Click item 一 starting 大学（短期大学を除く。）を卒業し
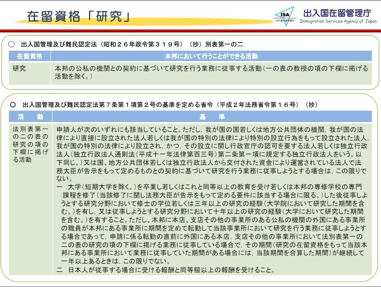Screen dimensions: 381x287 pyautogui.click(x=212, y=224)
